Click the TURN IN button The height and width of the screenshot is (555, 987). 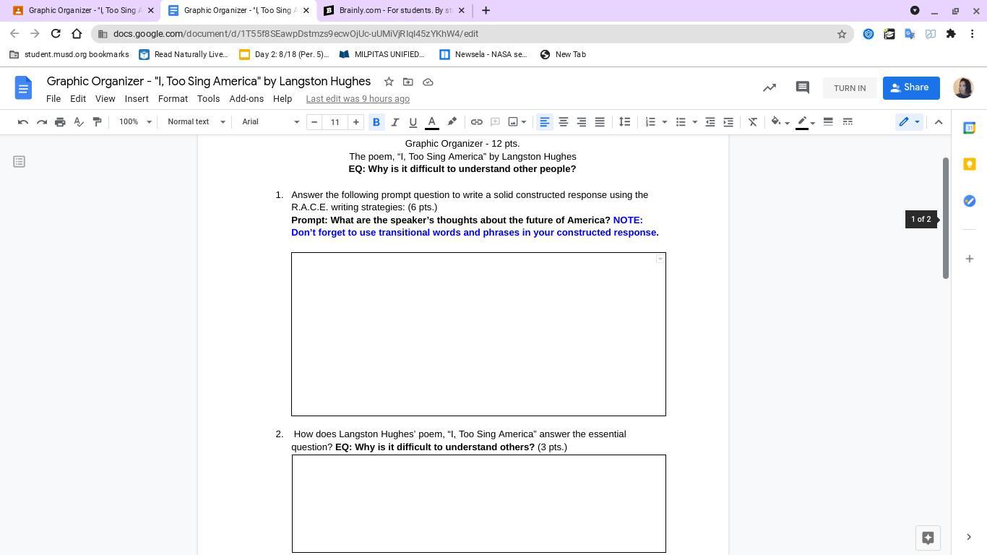849,88
